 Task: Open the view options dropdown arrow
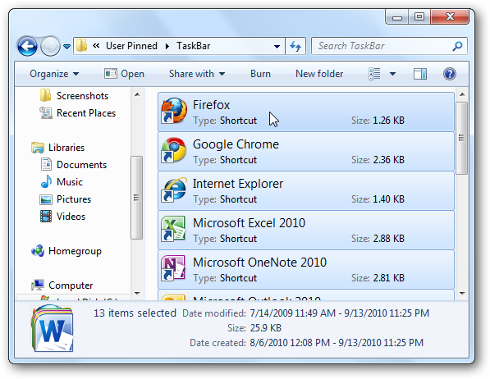[392, 74]
